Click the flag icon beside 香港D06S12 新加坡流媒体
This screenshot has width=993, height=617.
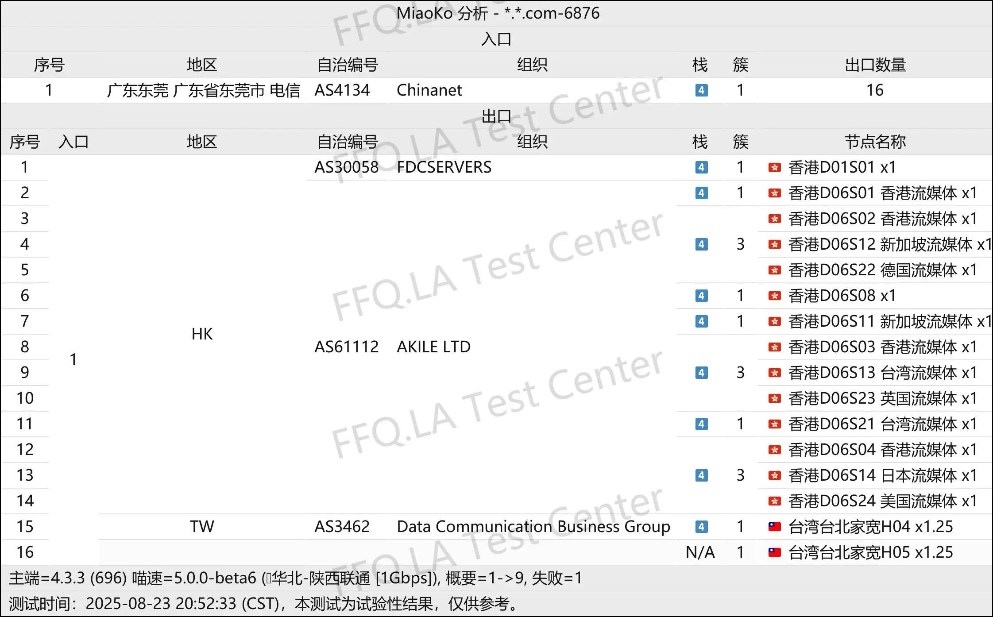tap(774, 244)
